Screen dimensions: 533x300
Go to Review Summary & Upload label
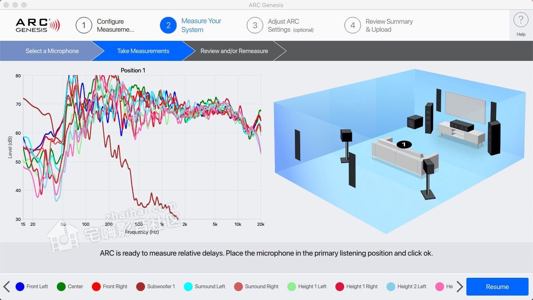tap(389, 25)
